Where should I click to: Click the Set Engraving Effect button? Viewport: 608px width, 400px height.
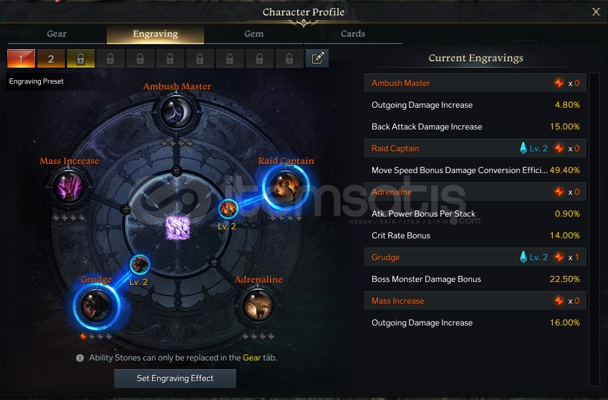click(175, 378)
